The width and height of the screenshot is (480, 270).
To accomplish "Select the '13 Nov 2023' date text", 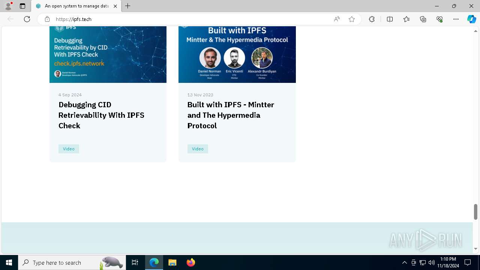I will click(x=200, y=95).
